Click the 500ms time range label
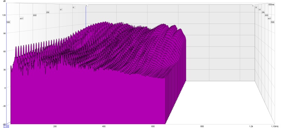 [271, 5]
